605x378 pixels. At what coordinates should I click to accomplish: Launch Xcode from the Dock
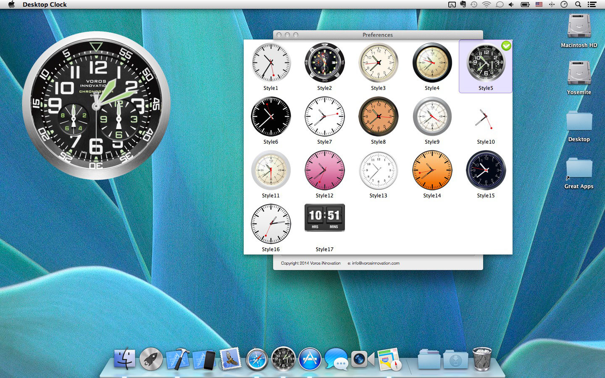click(x=178, y=359)
